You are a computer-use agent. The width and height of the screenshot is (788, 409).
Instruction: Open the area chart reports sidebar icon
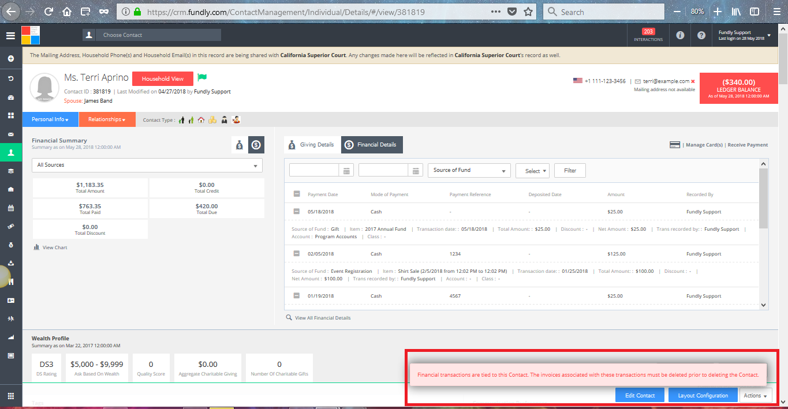pyautogui.click(x=10, y=337)
